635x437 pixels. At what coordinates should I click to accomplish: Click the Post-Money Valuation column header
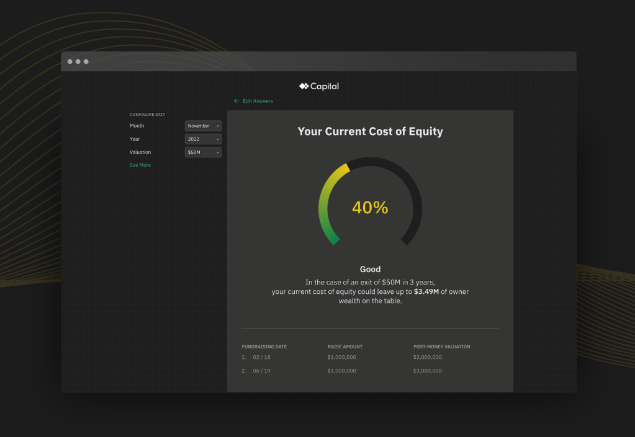coord(442,347)
